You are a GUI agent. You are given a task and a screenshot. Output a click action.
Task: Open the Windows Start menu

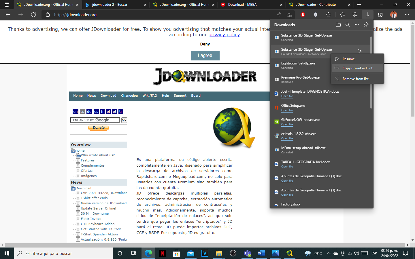coord(7,253)
